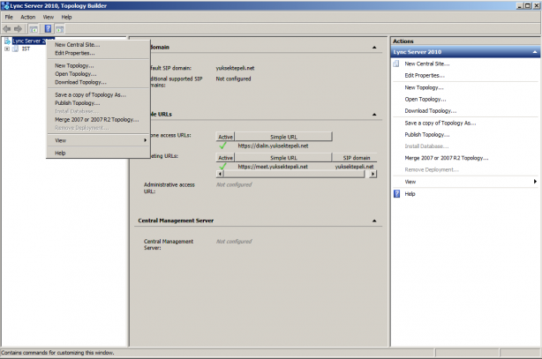Click Open Topology in Actions pane
The width and height of the screenshot is (542, 359).
(x=425, y=100)
